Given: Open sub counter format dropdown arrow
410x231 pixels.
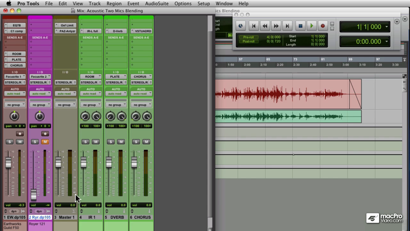Looking at the screenshot, I should tap(387, 41).
